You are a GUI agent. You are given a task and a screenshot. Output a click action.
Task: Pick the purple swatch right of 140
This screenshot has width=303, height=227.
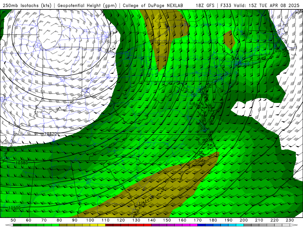(155, 225)
